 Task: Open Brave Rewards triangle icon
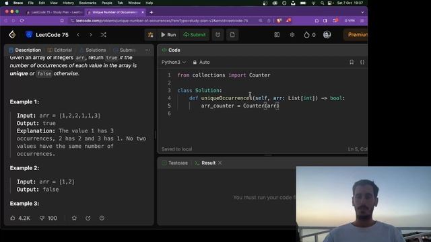tap(288, 21)
